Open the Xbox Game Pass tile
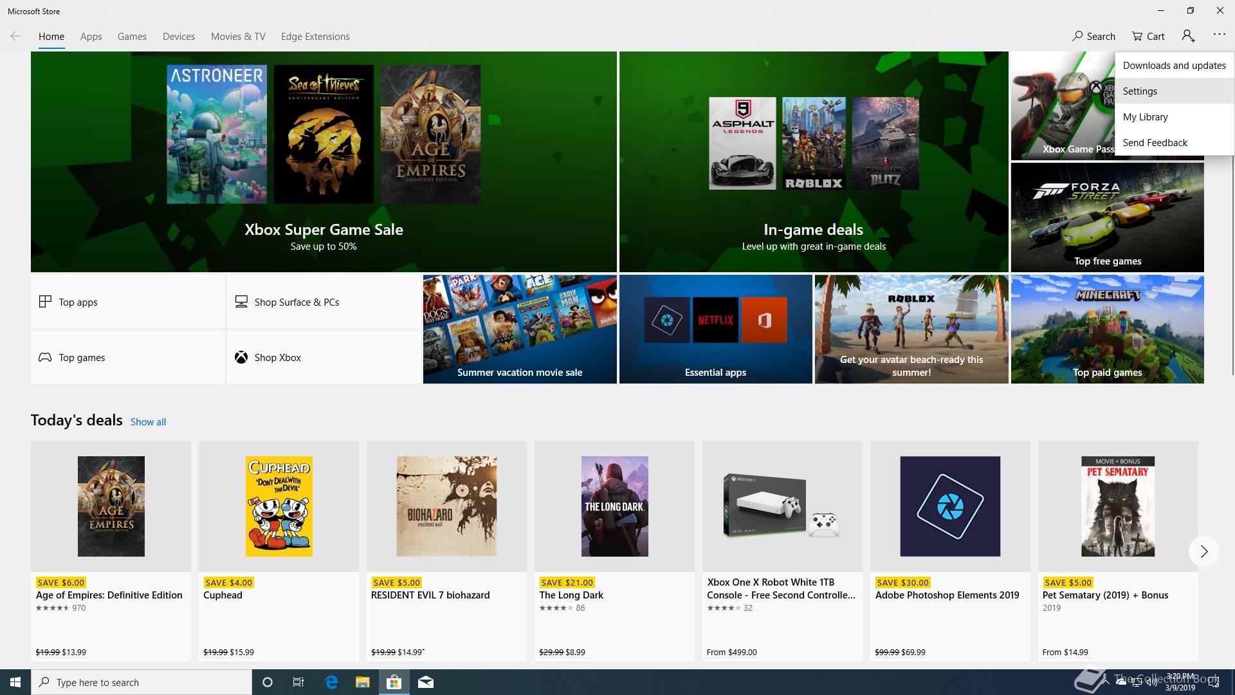The height and width of the screenshot is (695, 1235). [1063, 106]
